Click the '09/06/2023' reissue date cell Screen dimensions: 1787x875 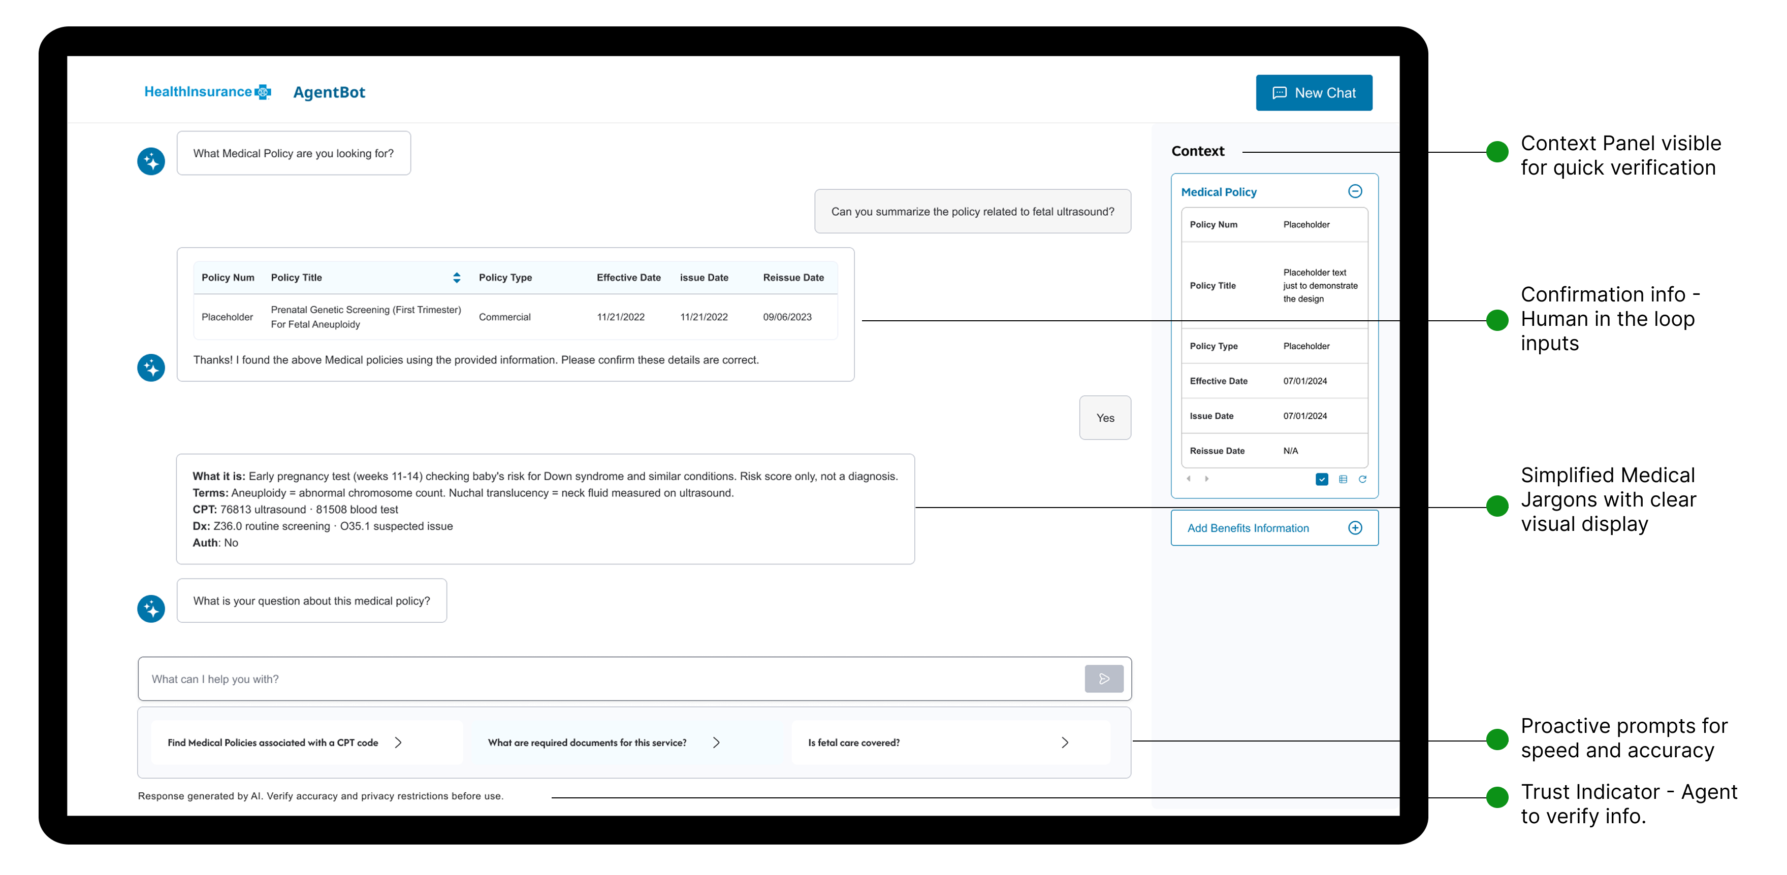(787, 317)
